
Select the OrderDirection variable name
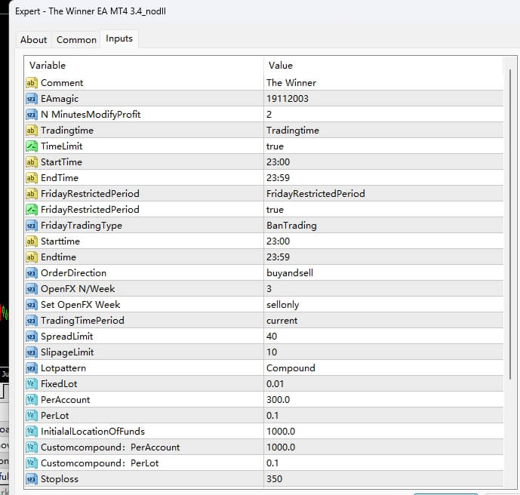click(x=73, y=273)
